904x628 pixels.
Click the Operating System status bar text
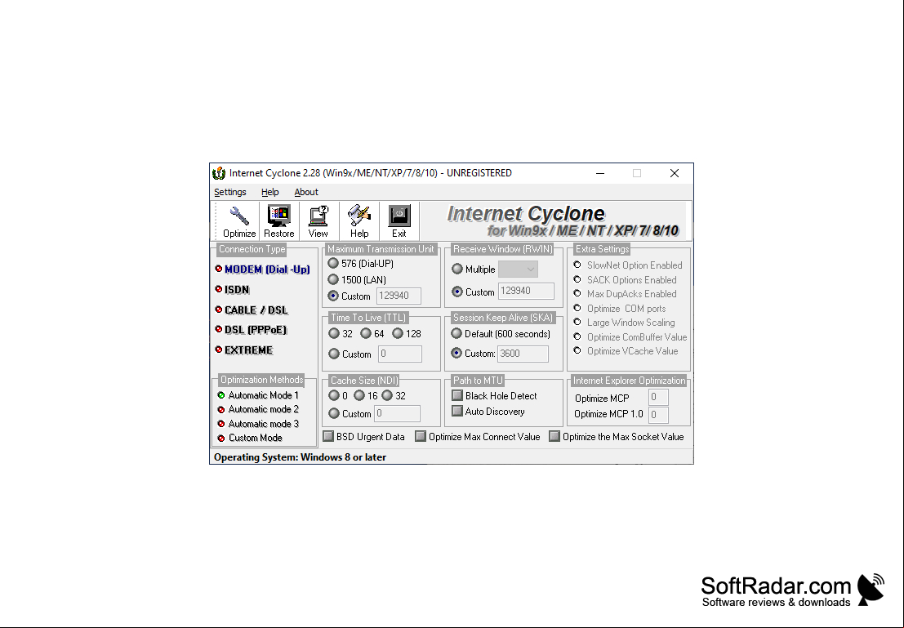pyautogui.click(x=300, y=457)
